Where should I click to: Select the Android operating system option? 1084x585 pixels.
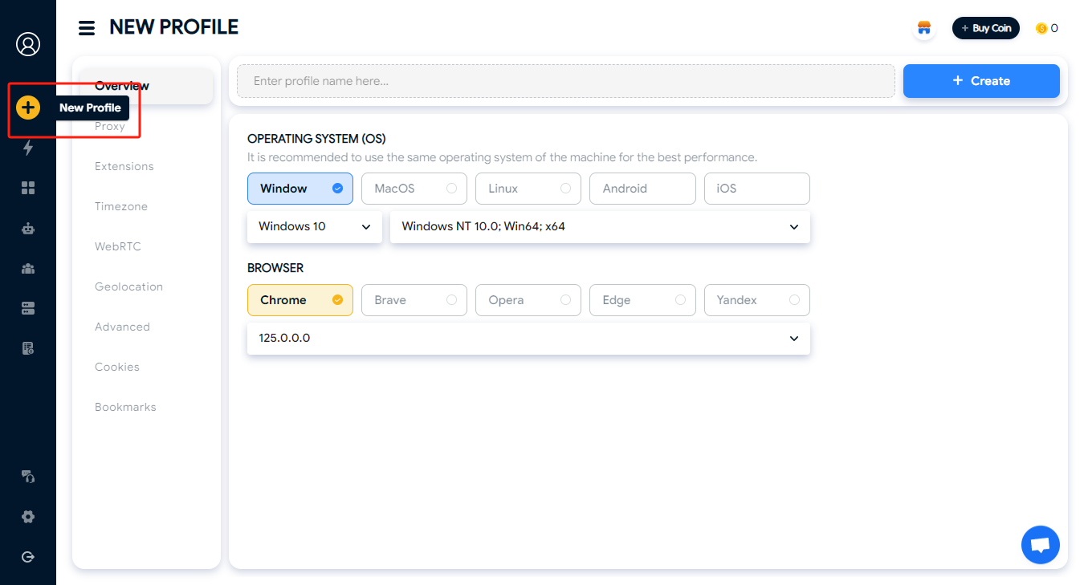coord(642,189)
